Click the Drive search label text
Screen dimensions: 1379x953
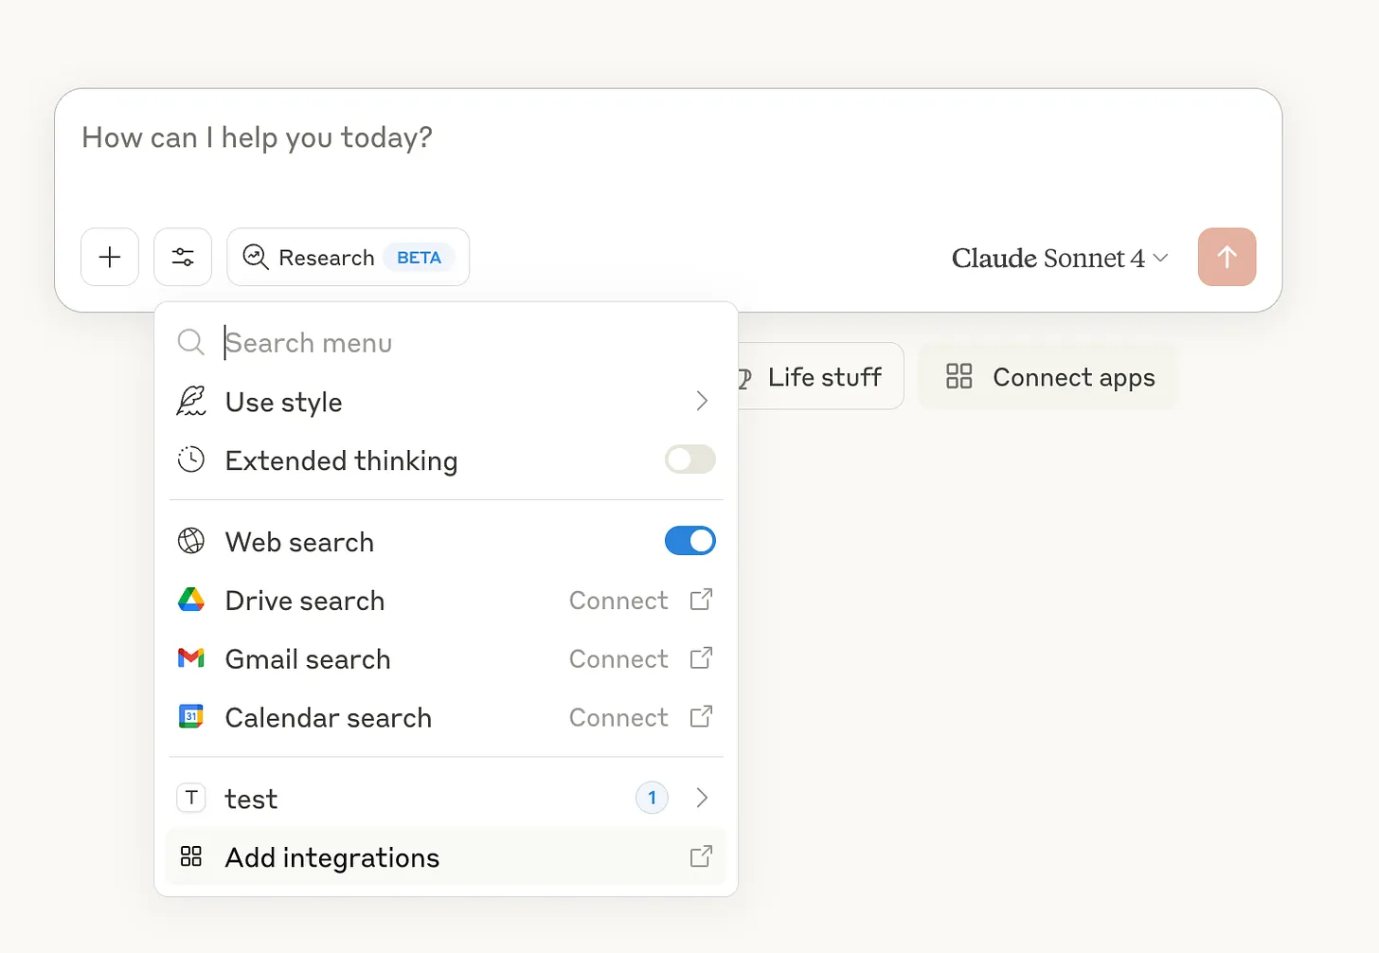(x=305, y=601)
